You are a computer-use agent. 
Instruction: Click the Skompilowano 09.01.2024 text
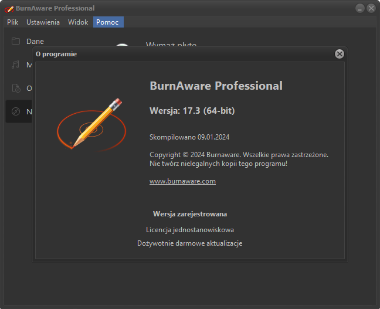tap(189, 137)
